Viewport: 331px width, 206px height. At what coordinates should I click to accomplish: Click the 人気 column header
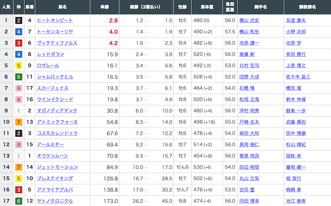tap(6, 7)
